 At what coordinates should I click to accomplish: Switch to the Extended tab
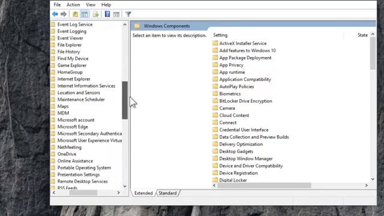143,193
